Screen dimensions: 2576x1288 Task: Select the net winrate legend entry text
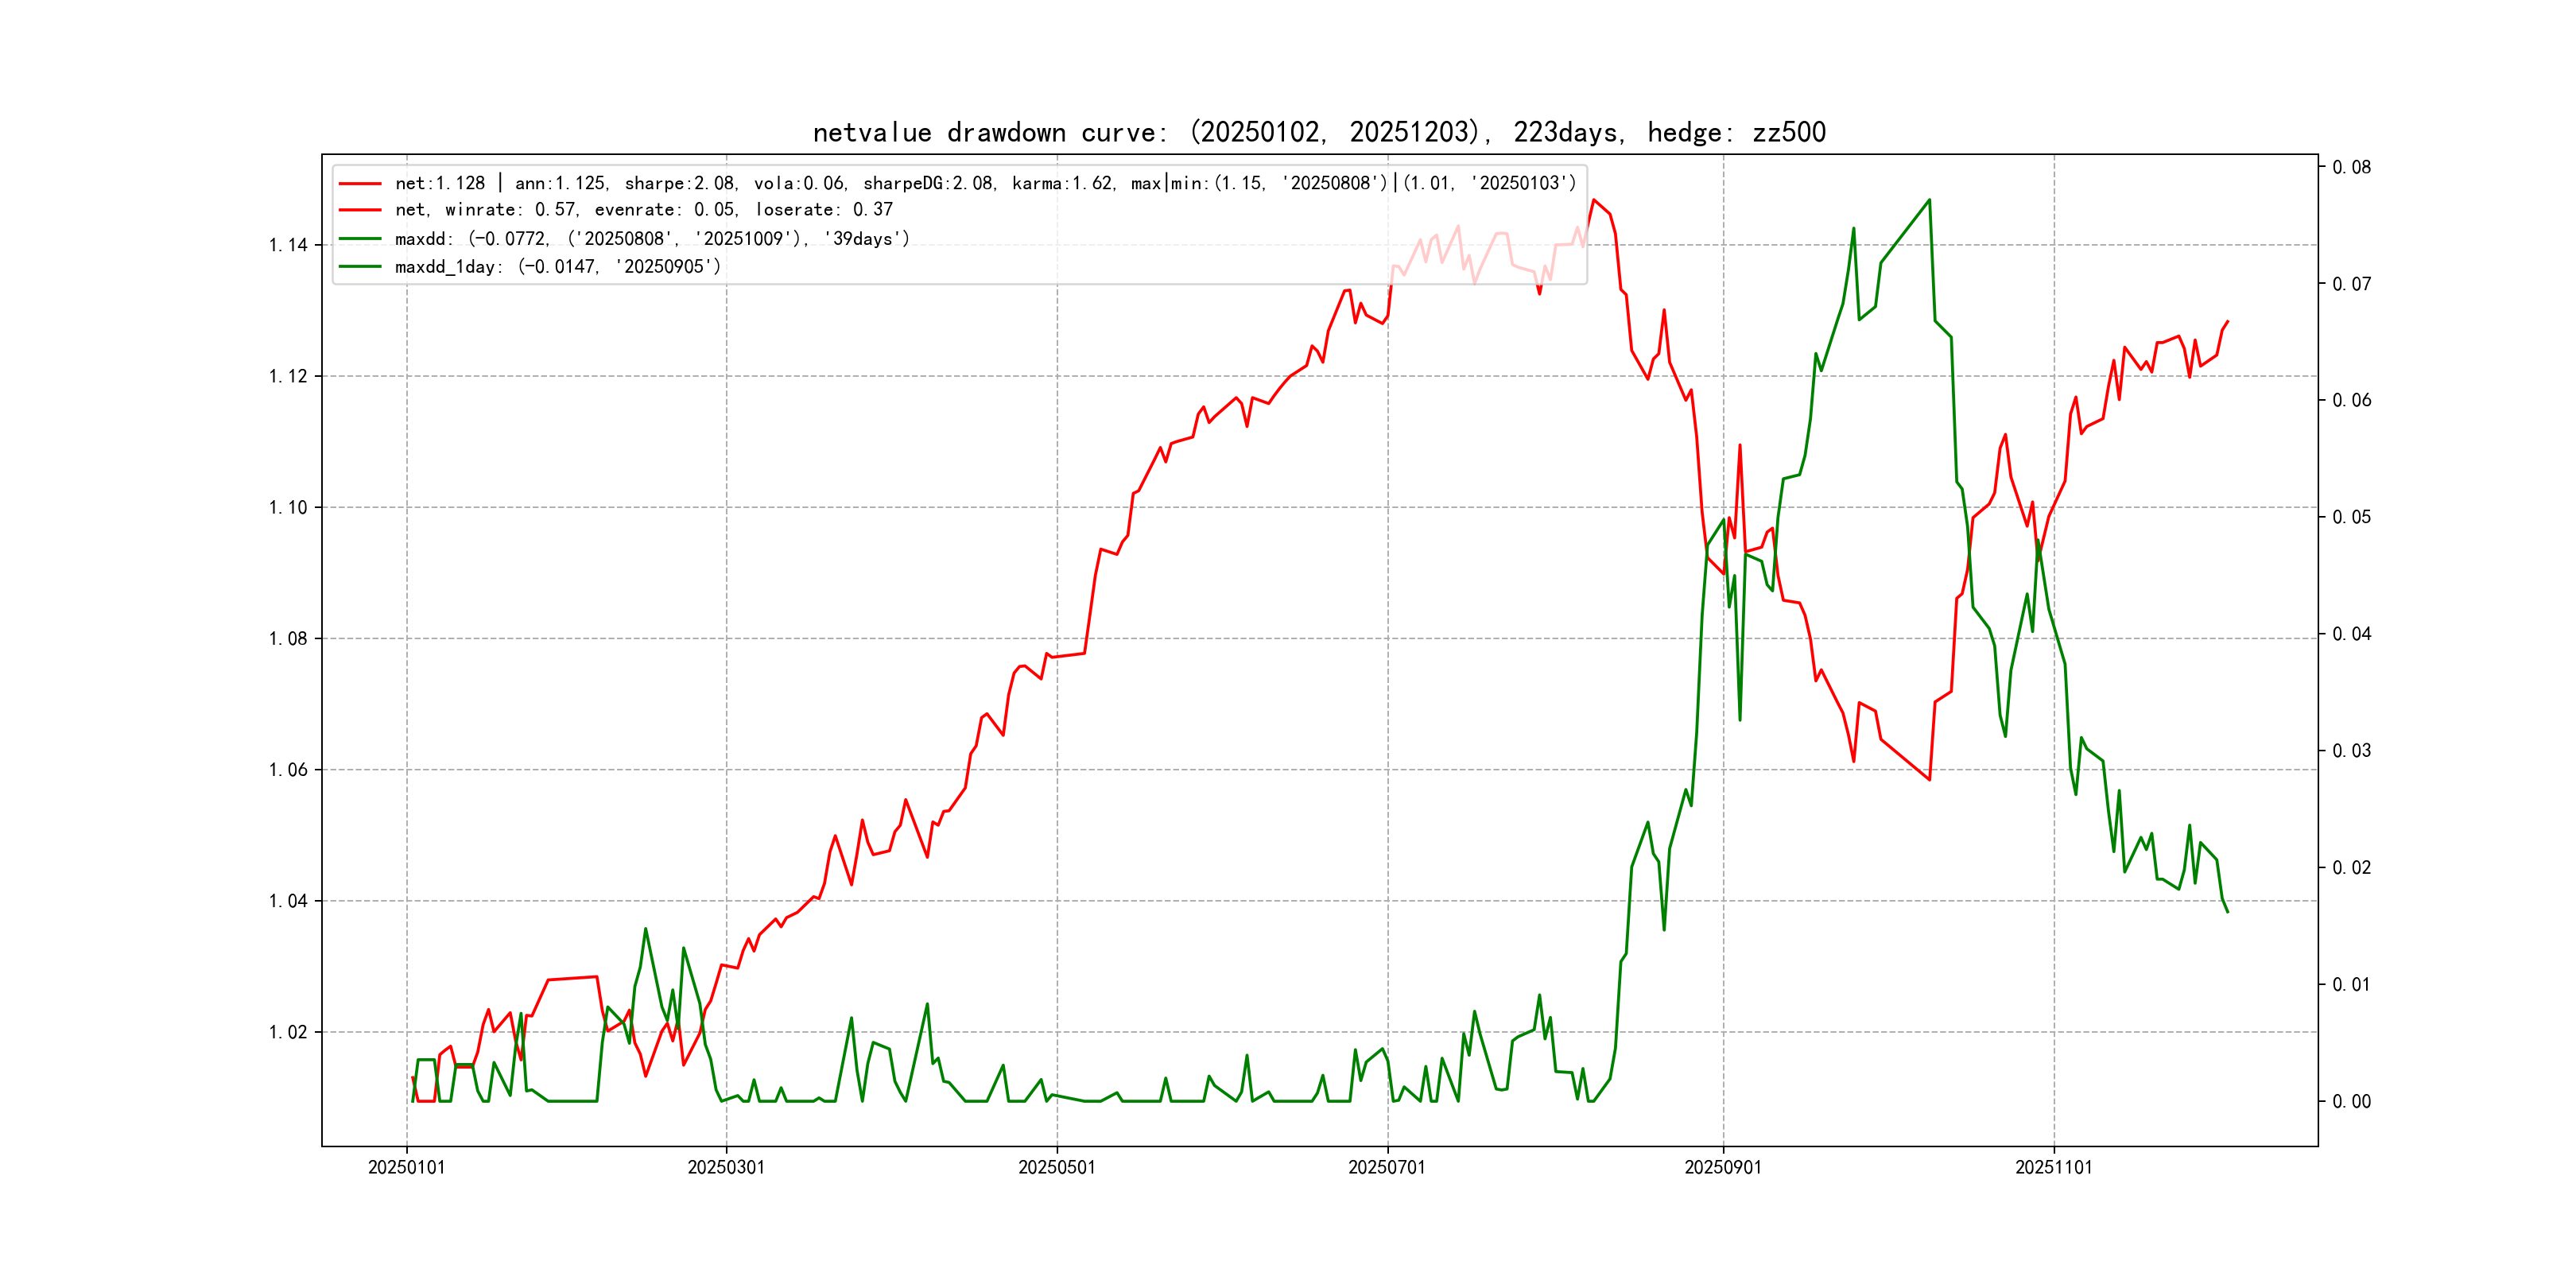pos(643,210)
